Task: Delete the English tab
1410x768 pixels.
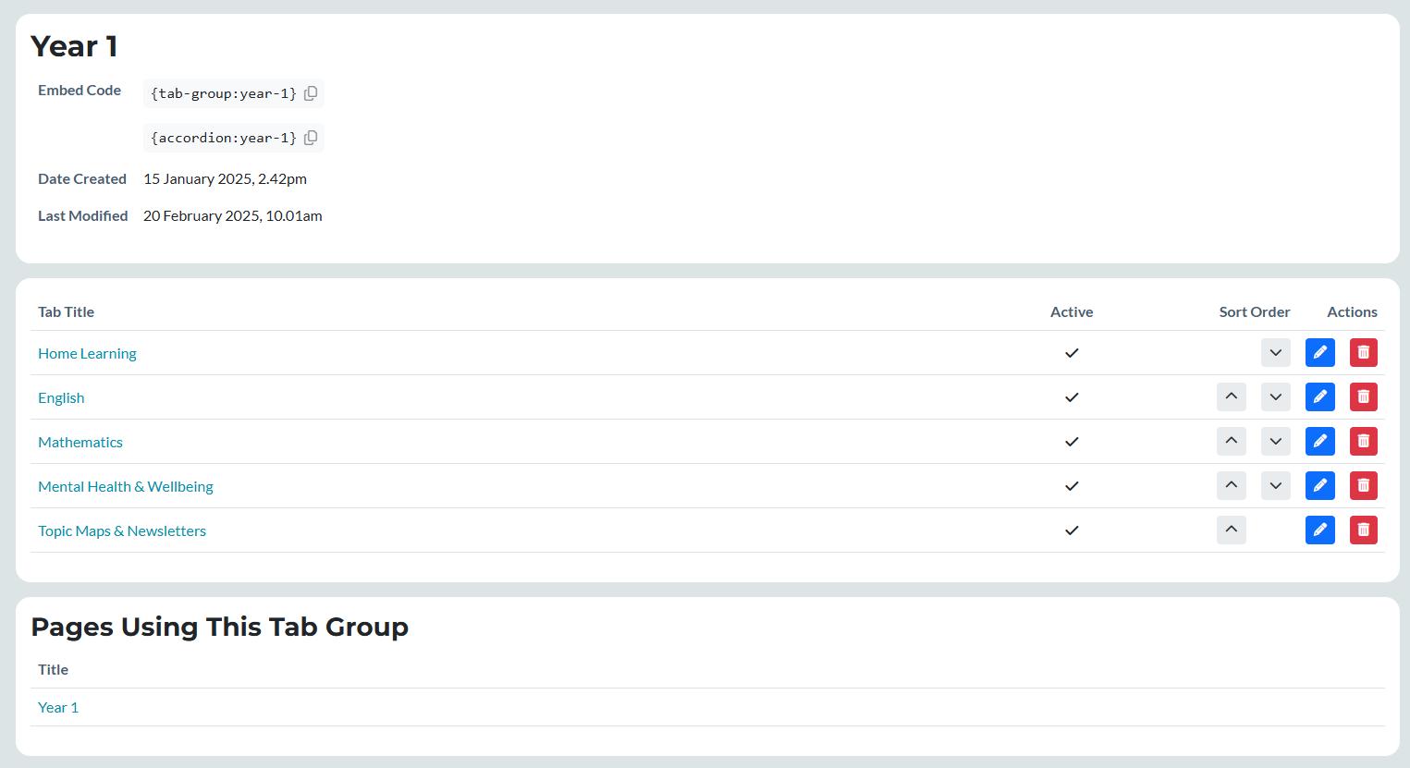Action: [1363, 396]
